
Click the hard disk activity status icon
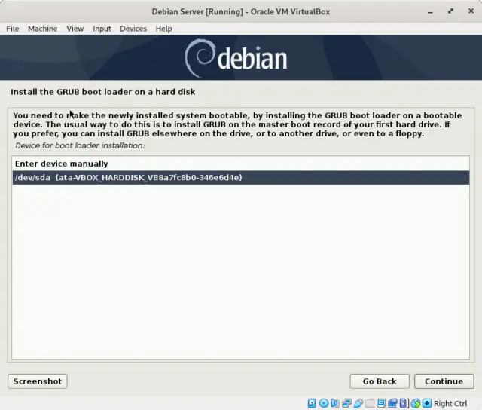click(x=312, y=403)
